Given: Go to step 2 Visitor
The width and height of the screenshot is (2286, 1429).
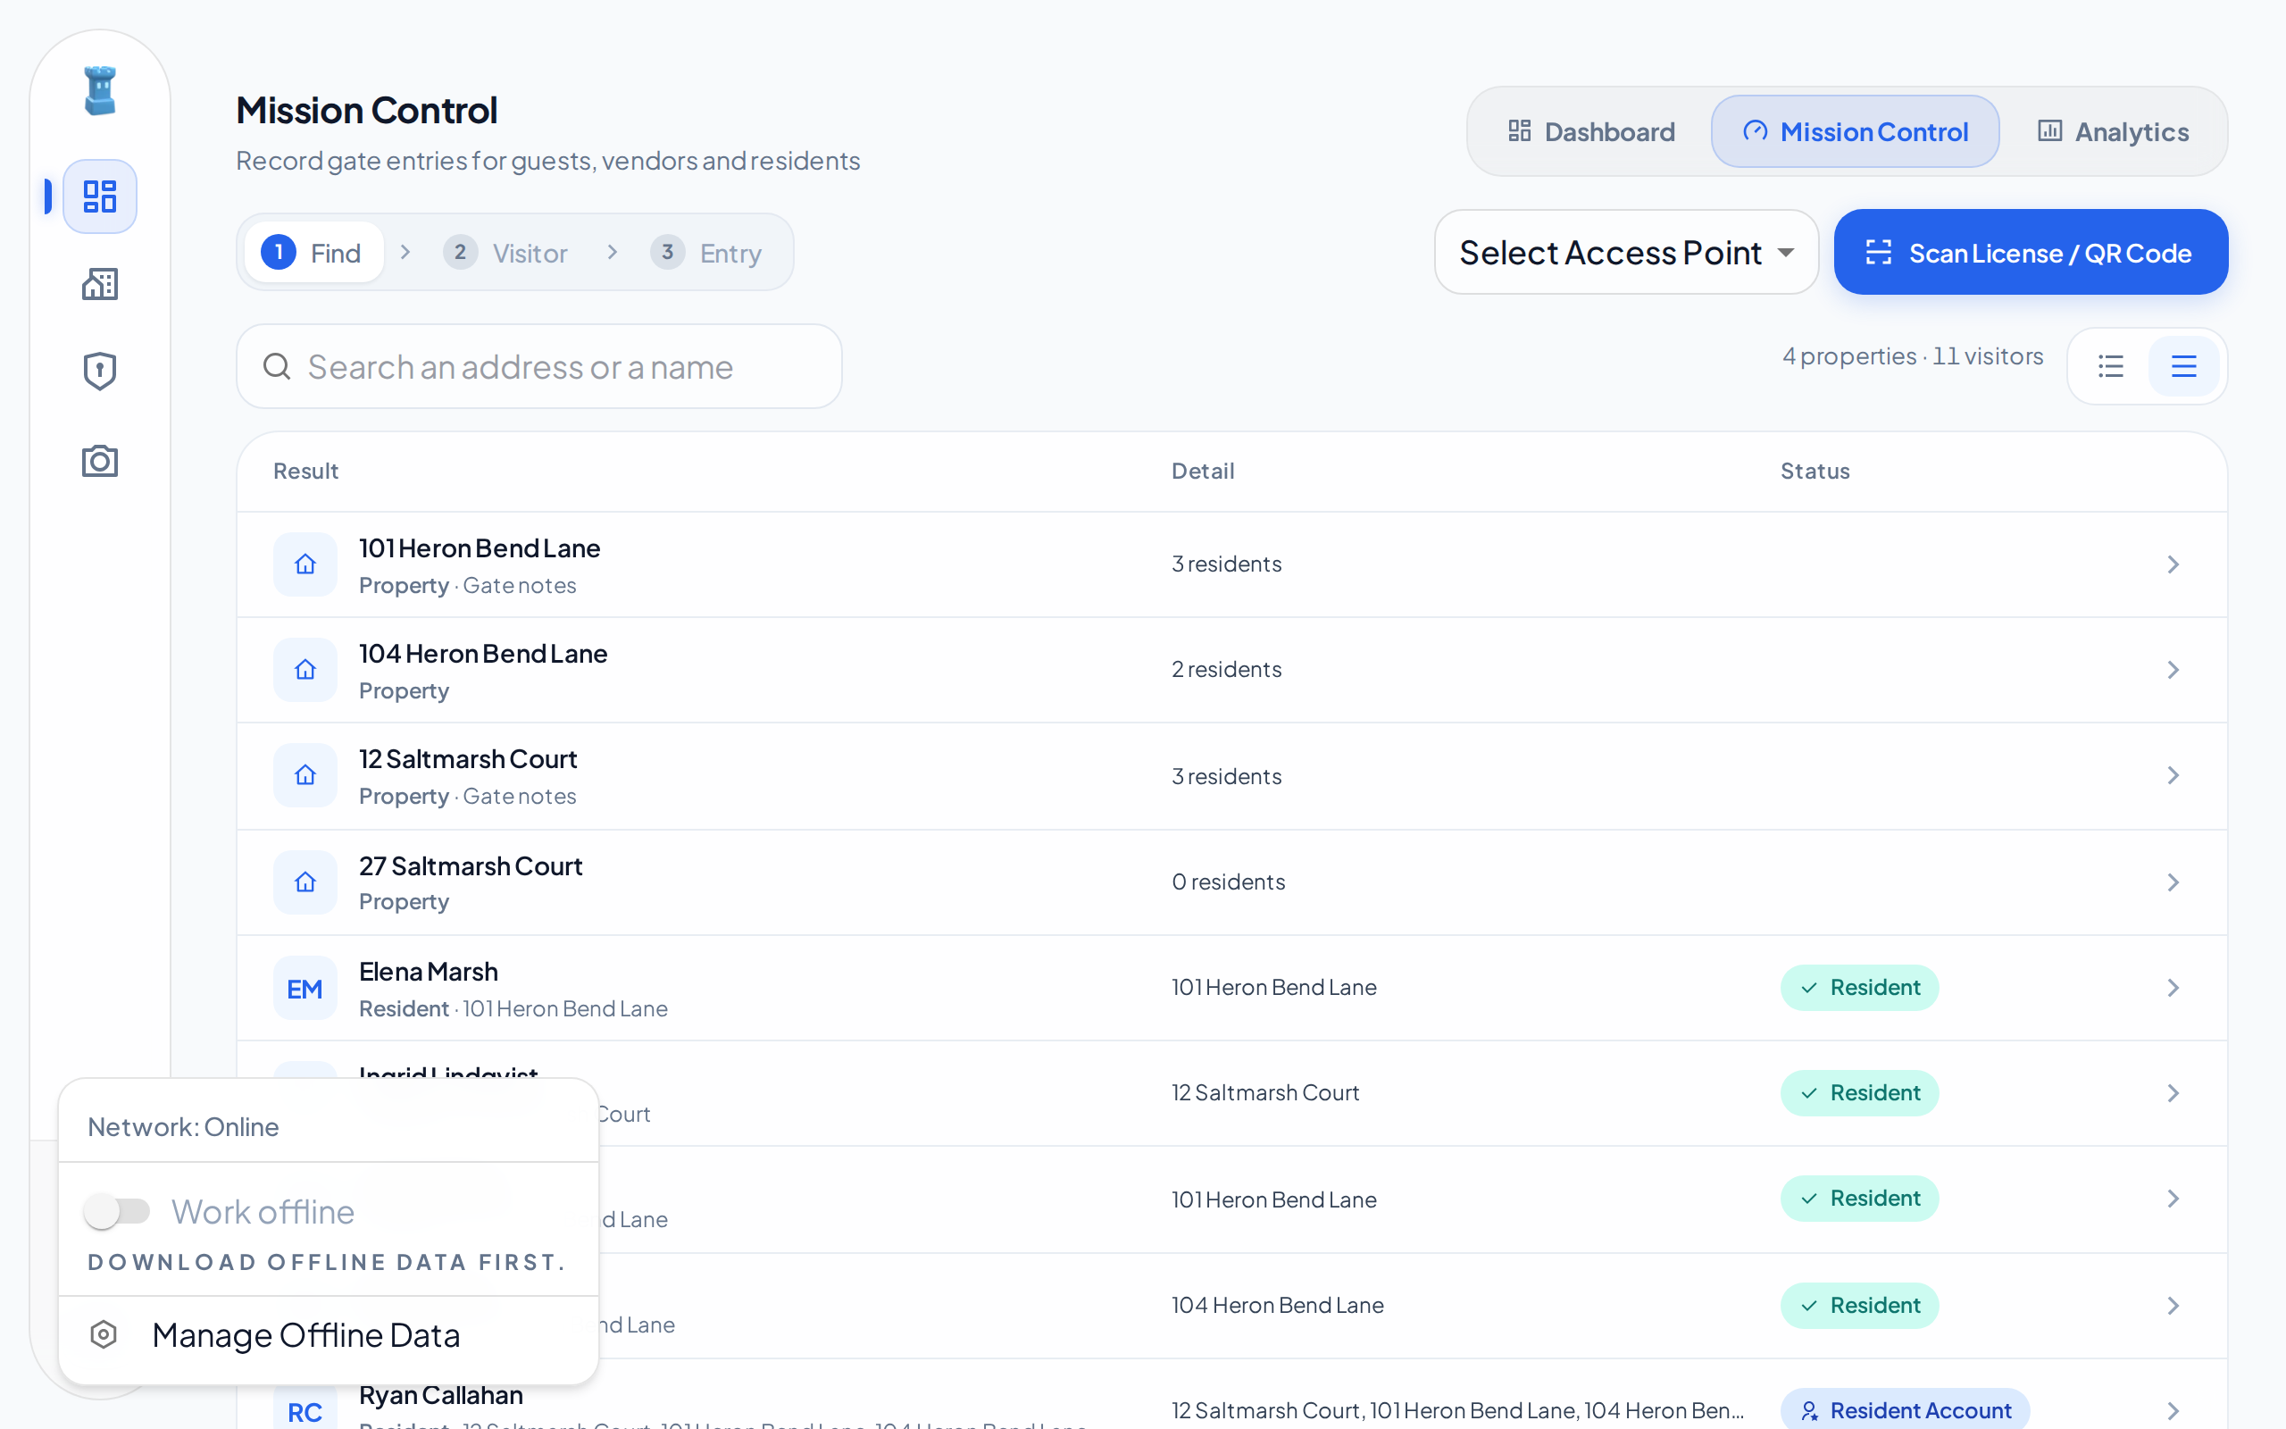Looking at the screenshot, I should click(505, 253).
